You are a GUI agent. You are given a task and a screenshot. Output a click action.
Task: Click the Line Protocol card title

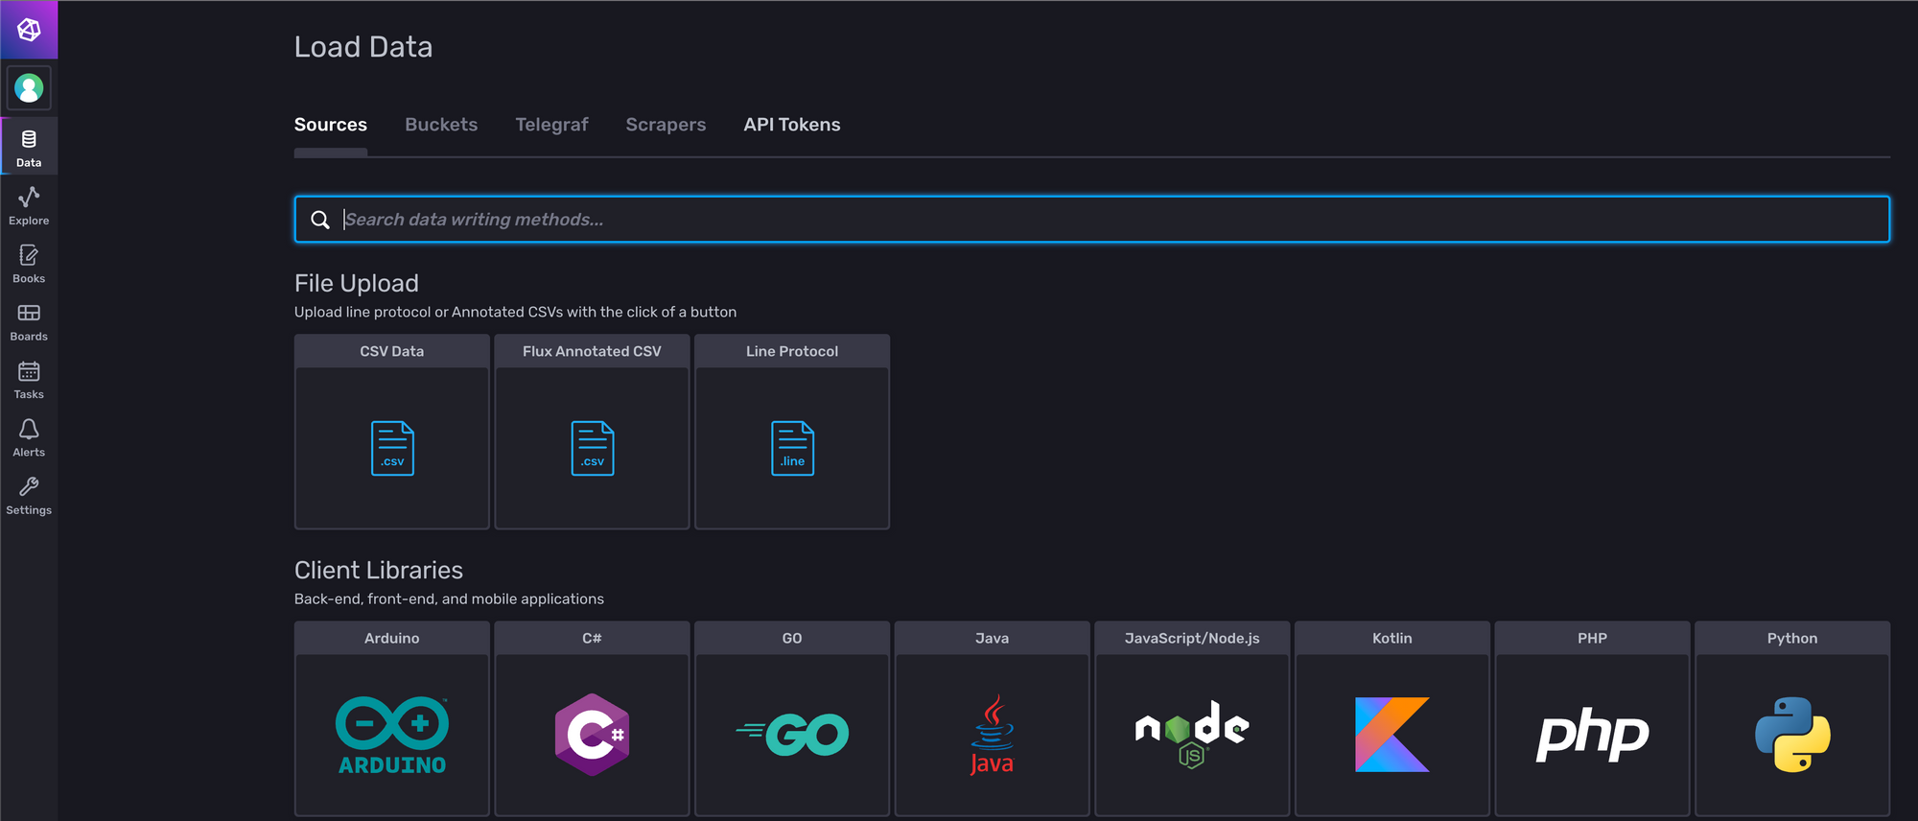click(x=792, y=351)
